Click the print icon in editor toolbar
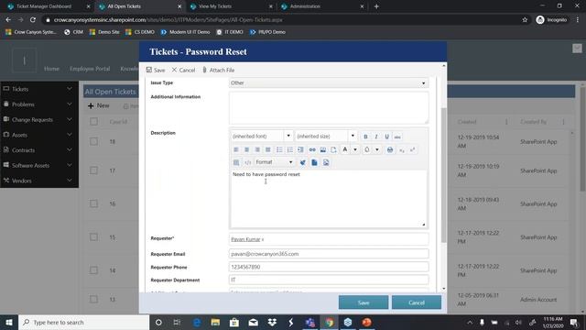The height and width of the screenshot is (330, 586). [390, 149]
